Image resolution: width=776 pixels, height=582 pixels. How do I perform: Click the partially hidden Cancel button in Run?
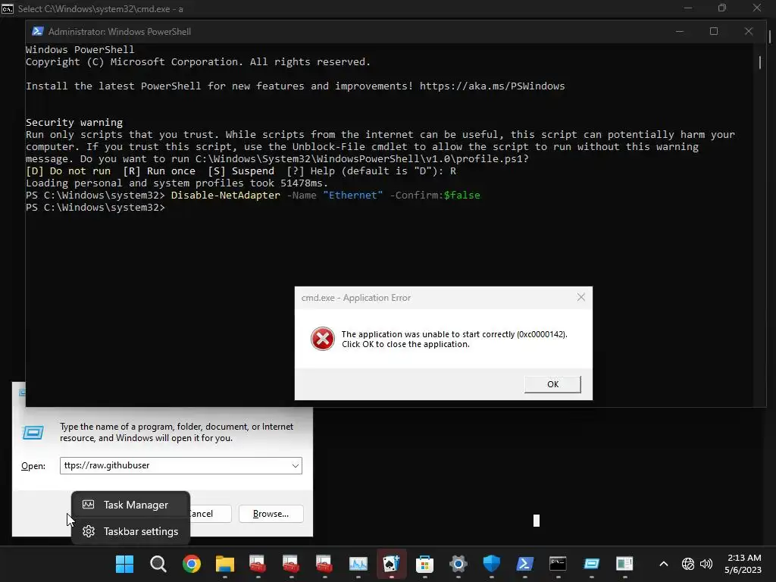click(210, 514)
